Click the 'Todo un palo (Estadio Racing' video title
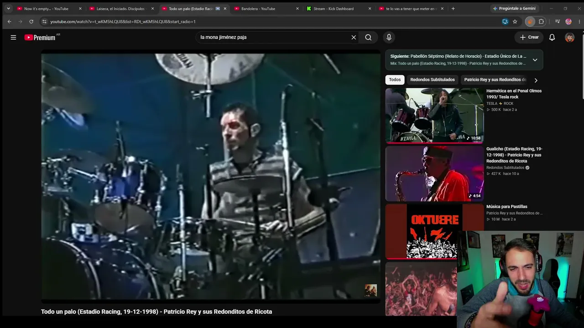Viewport: 584px width, 328px height. coord(156,312)
